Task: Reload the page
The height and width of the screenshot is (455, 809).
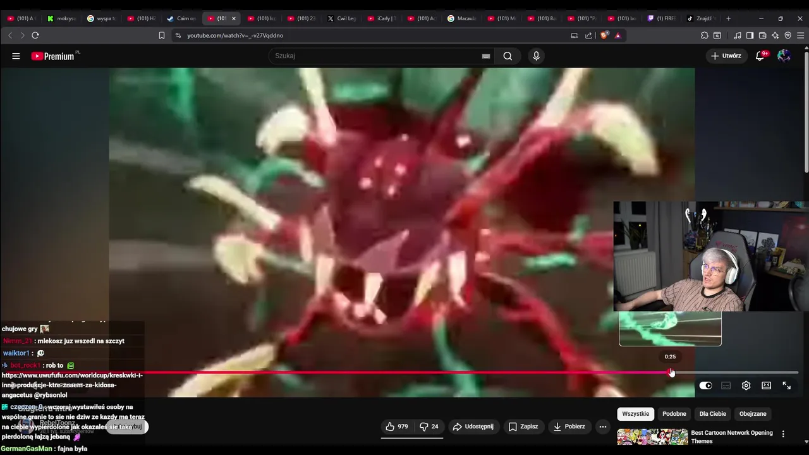Action: click(x=35, y=35)
